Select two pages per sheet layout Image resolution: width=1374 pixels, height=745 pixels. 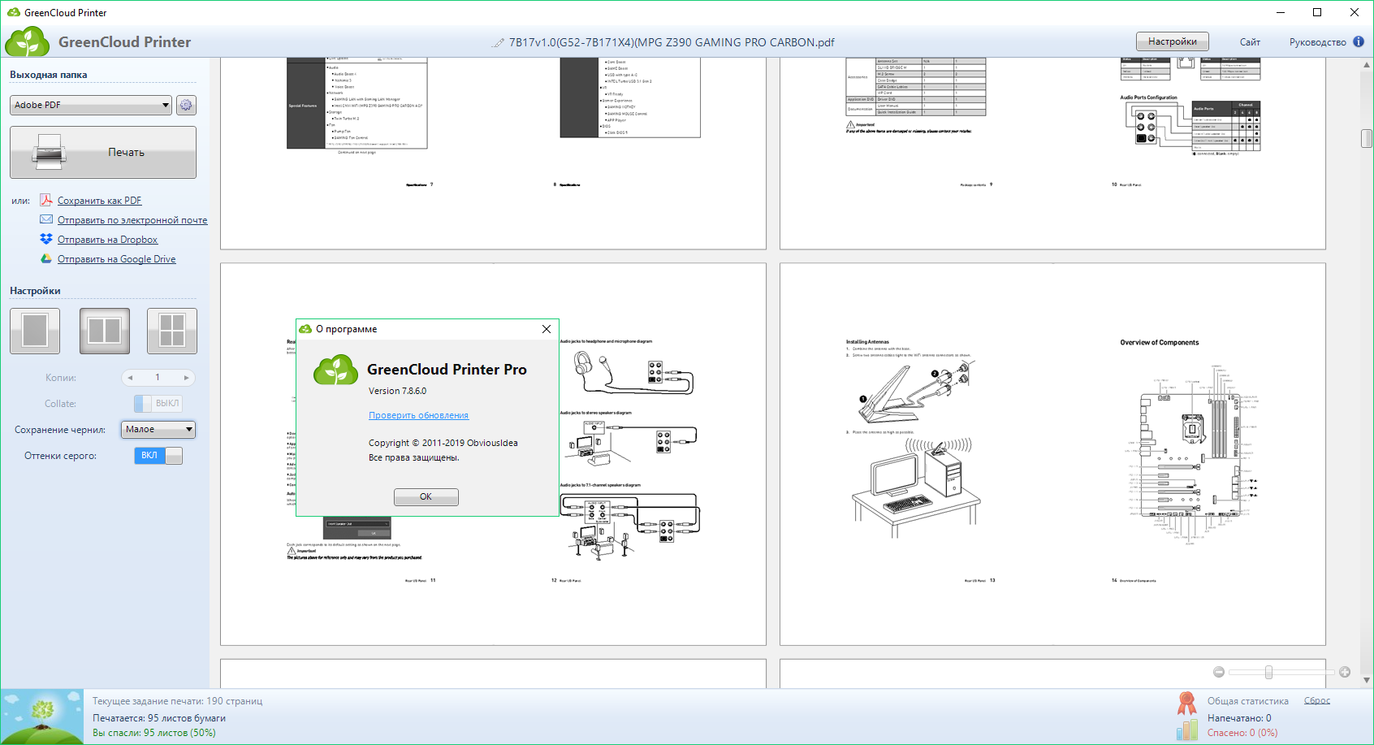point(104,331)
